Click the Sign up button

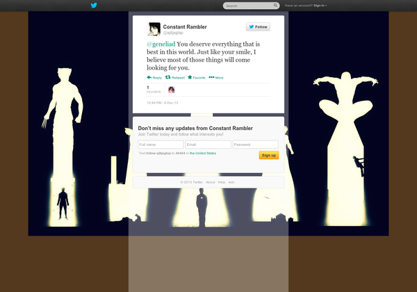[269, 155]
